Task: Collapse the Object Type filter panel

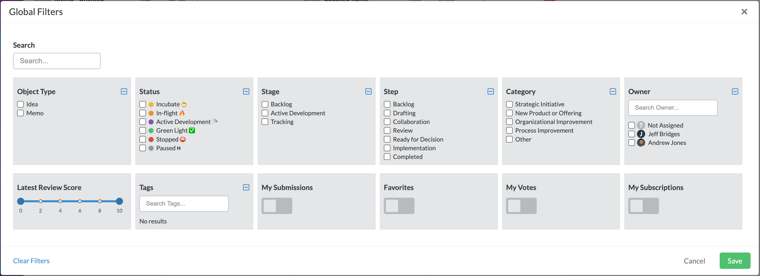Action: click(x=124, y=91)
